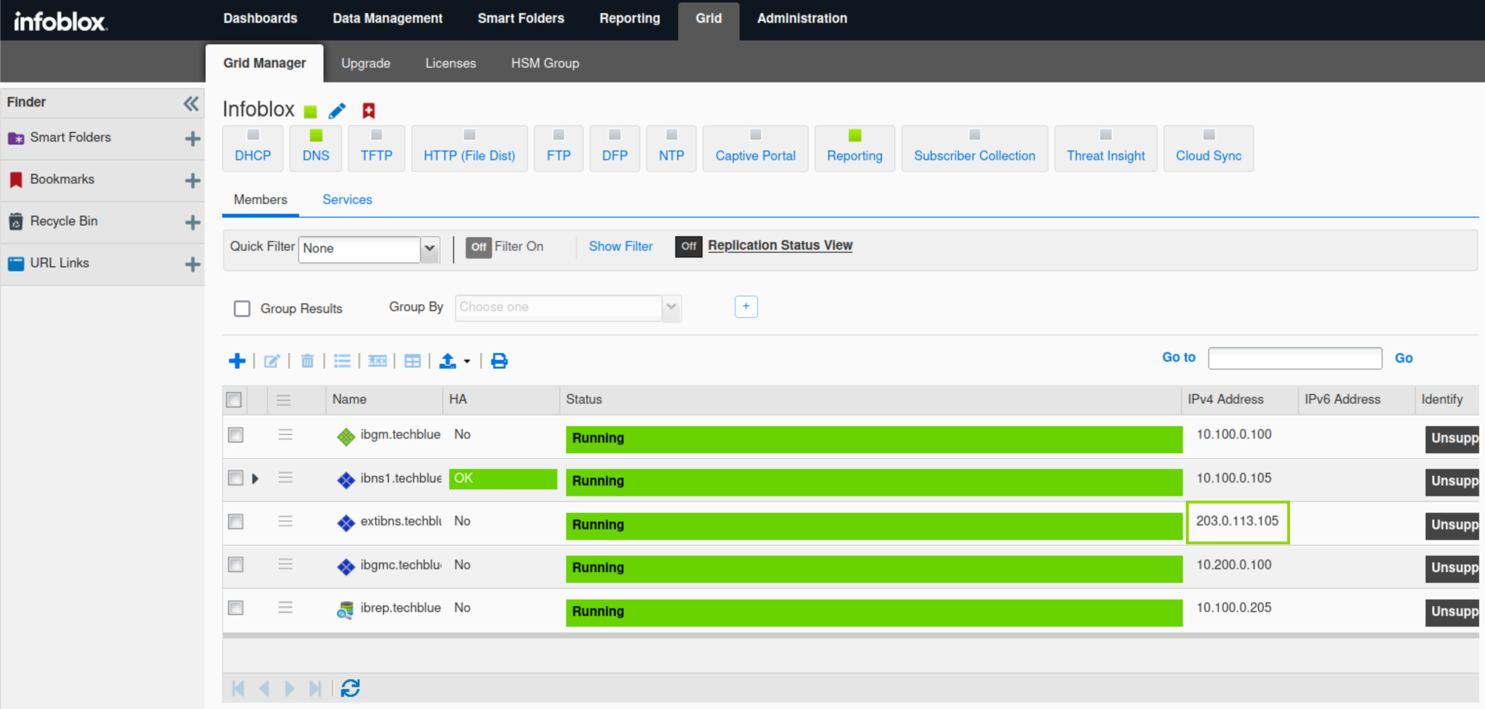The height and width of the screenshot is (709, 1485).
Task: Click the export upload arrow icon
Action: pyautogui.click(x=447, y=361)
